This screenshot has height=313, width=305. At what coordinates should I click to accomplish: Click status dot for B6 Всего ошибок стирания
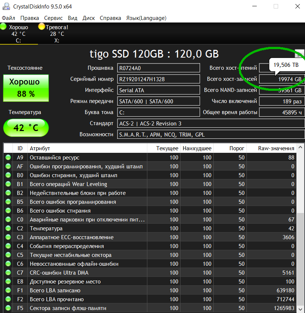(8, 211)
